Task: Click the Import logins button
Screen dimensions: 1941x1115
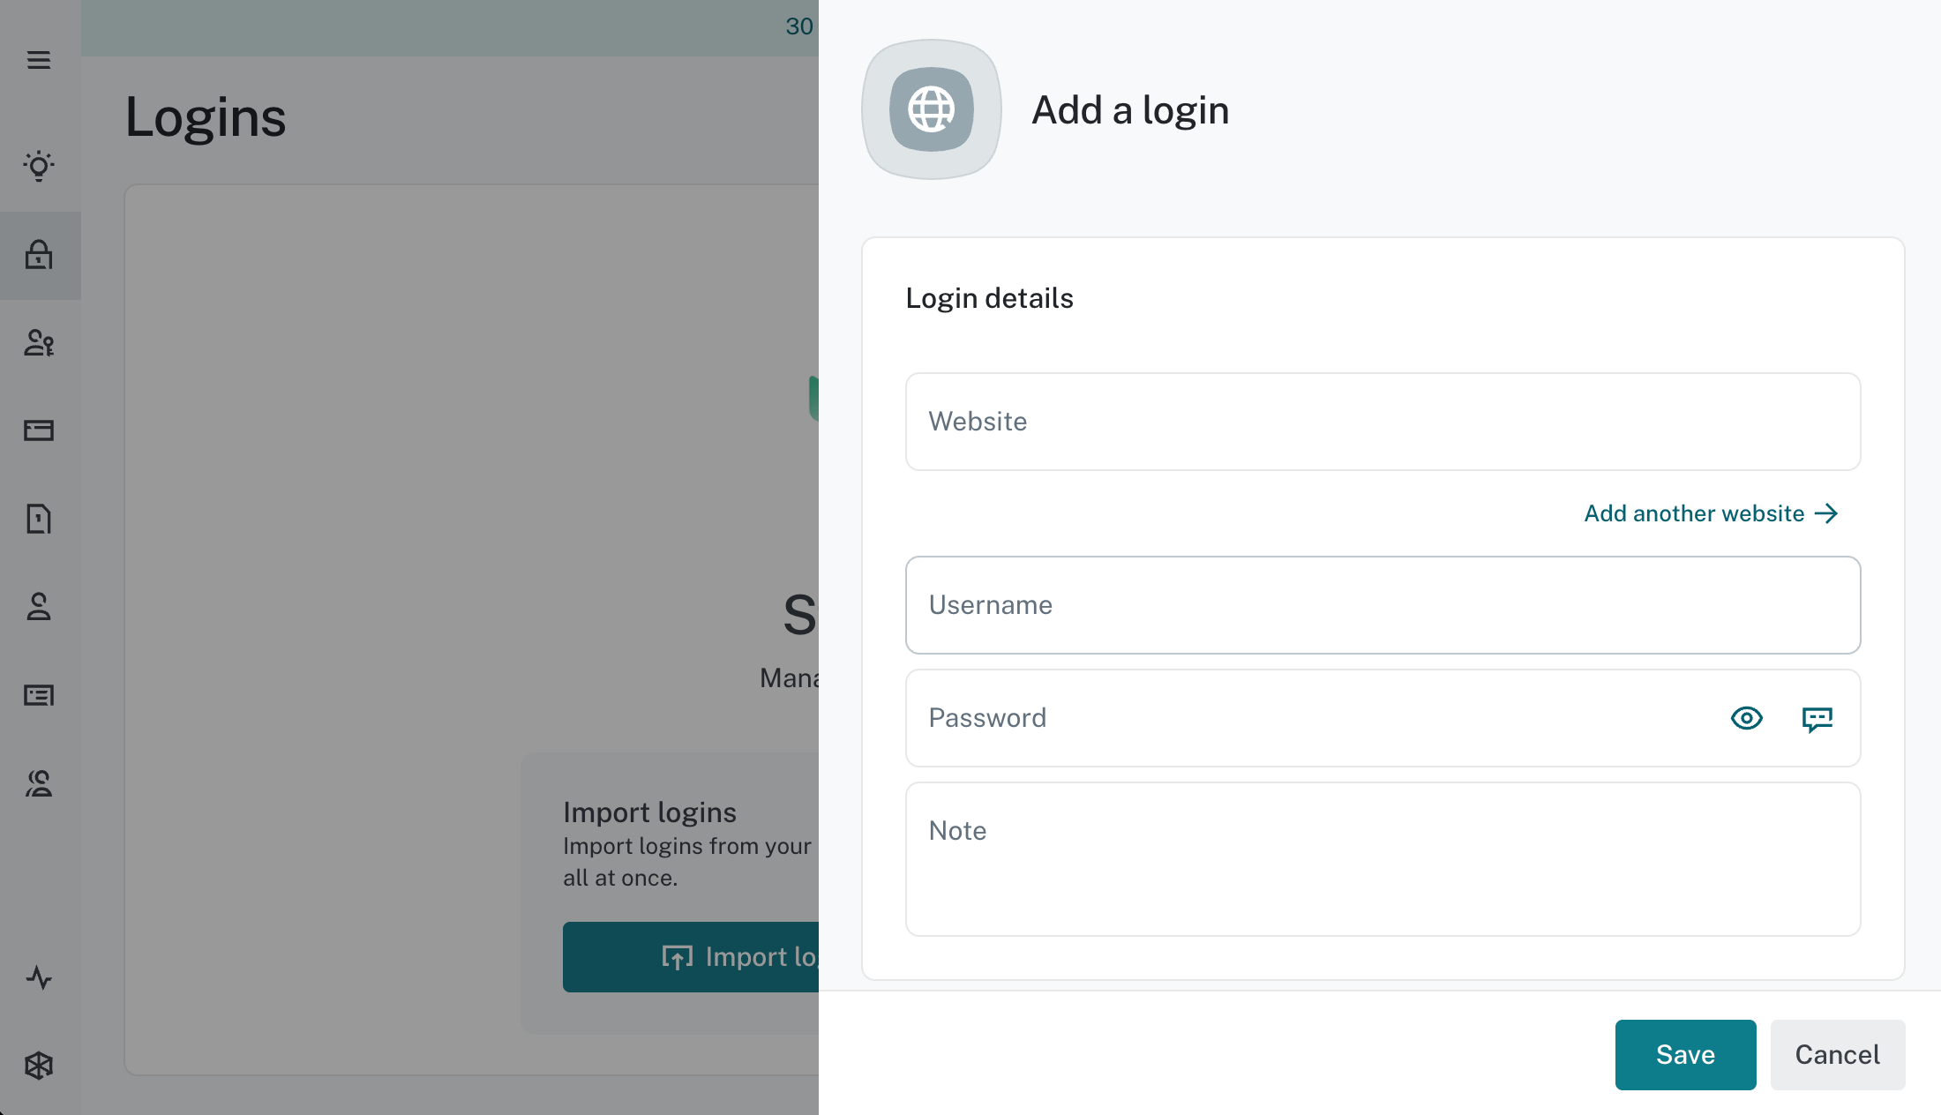Action: [706, 956]
